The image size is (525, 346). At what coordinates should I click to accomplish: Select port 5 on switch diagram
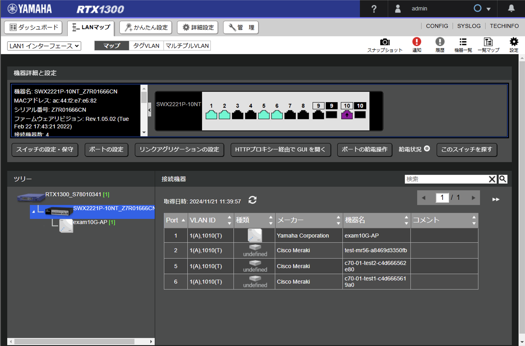[x=264, y=115]
